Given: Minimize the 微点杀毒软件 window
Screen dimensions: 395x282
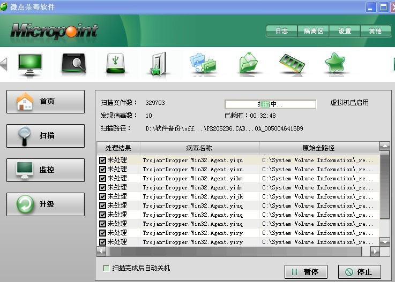Looking at the screenshot, I should click(370, 7).
